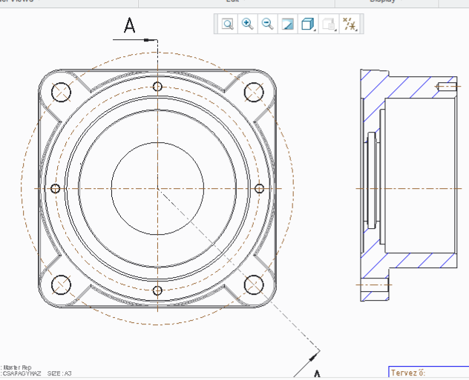Select the small bottom hole on vertical centerline
Screen dimensions: 469x380
pyautogui.click(x=157, y=290)
